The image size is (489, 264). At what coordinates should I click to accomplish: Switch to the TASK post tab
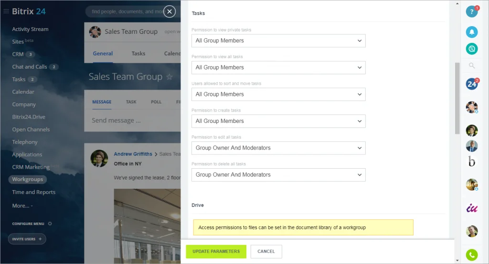[x=131, y=102]
